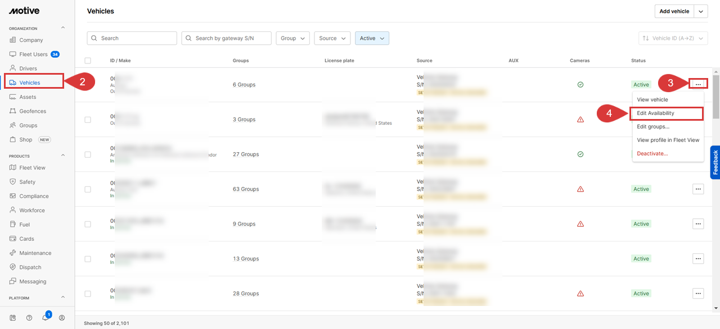Viewport: 720px width, 329px height.
Task: Click the Add vehicle button
Action: coord(674,11)
